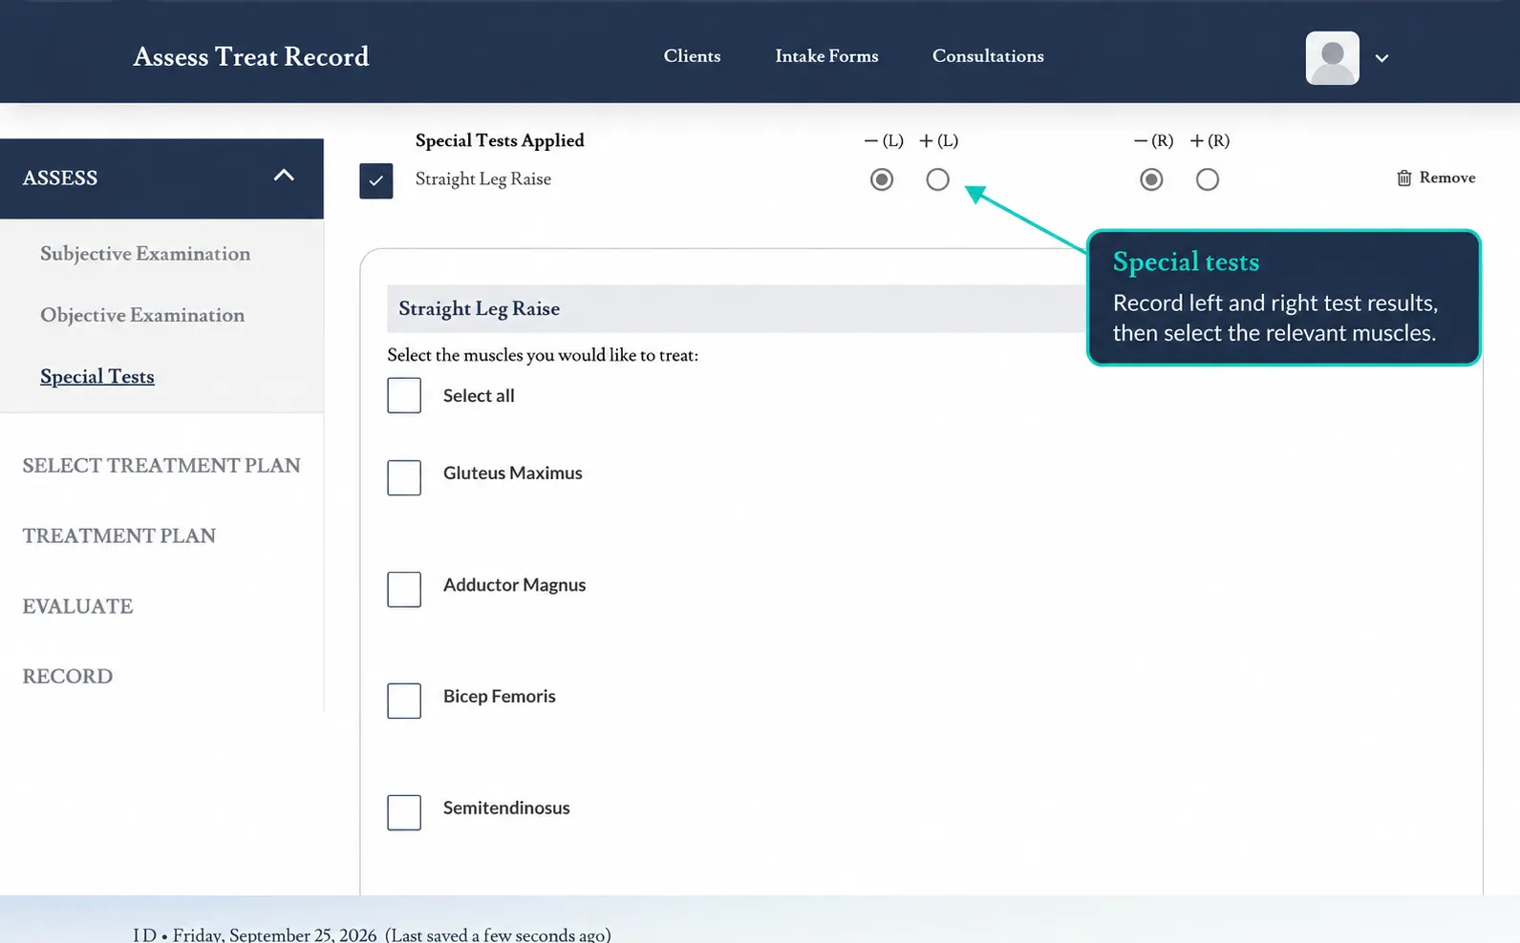Click the Special Tests Applied heading

tap(500, 141)
